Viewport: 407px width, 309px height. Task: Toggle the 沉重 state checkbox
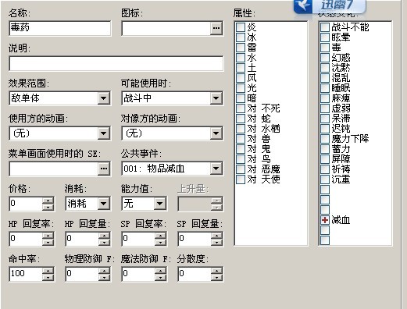tap(325, 179)
